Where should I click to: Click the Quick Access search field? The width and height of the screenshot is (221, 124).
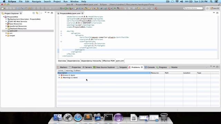pos(193,8)
